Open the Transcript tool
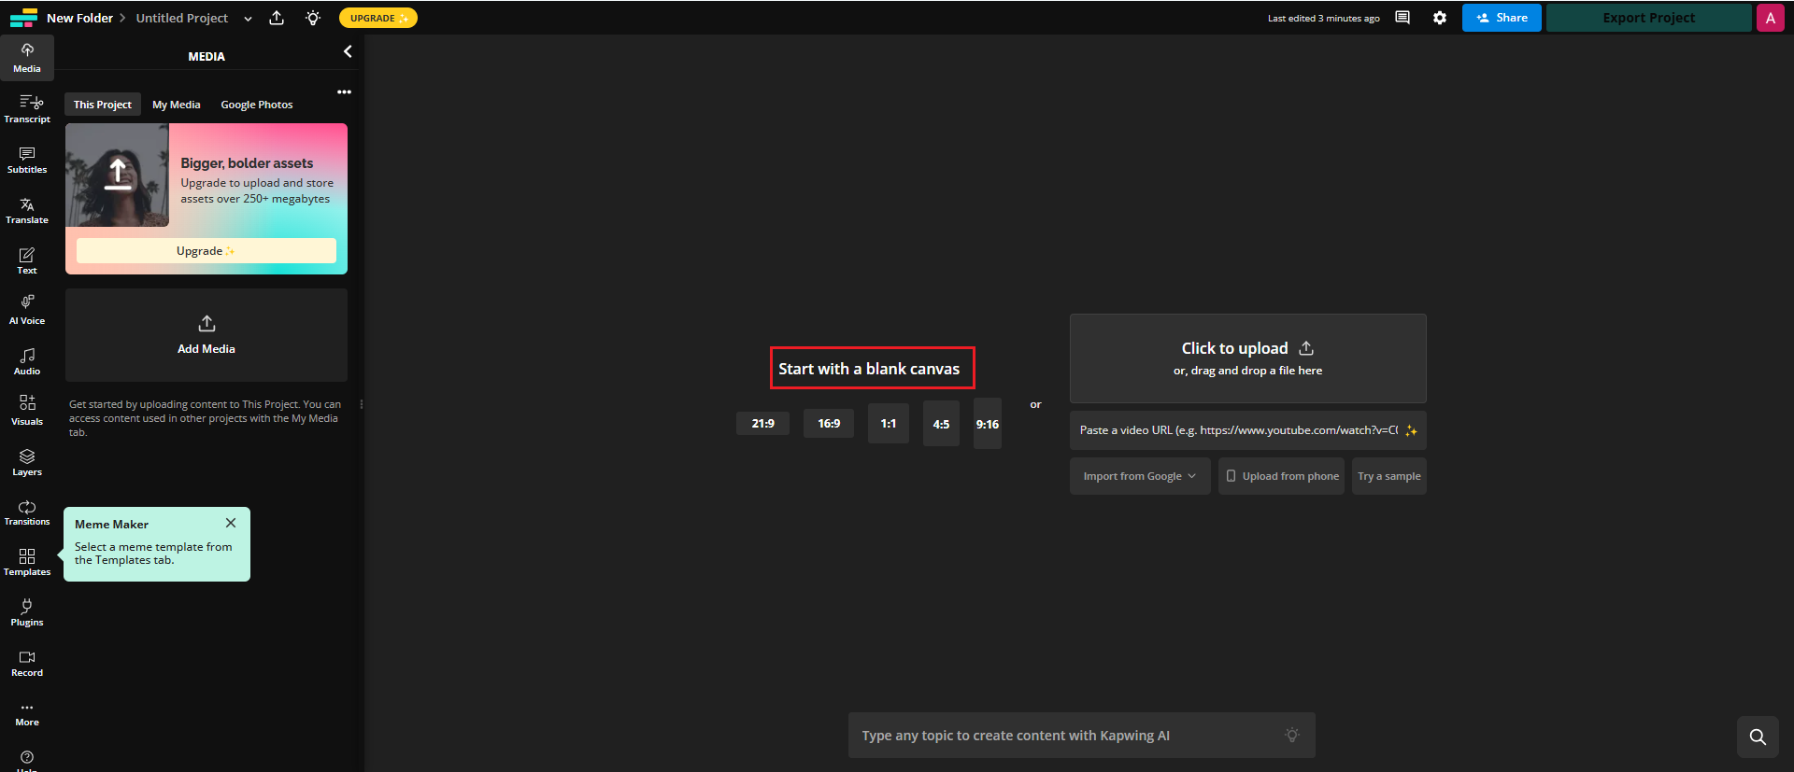 [x=27, y=108]
